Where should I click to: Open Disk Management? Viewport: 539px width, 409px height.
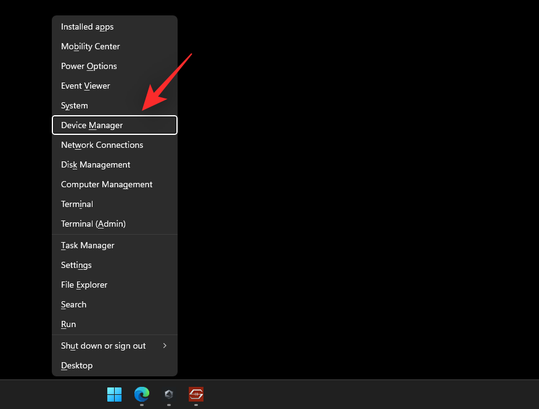[x=95, y=164]
